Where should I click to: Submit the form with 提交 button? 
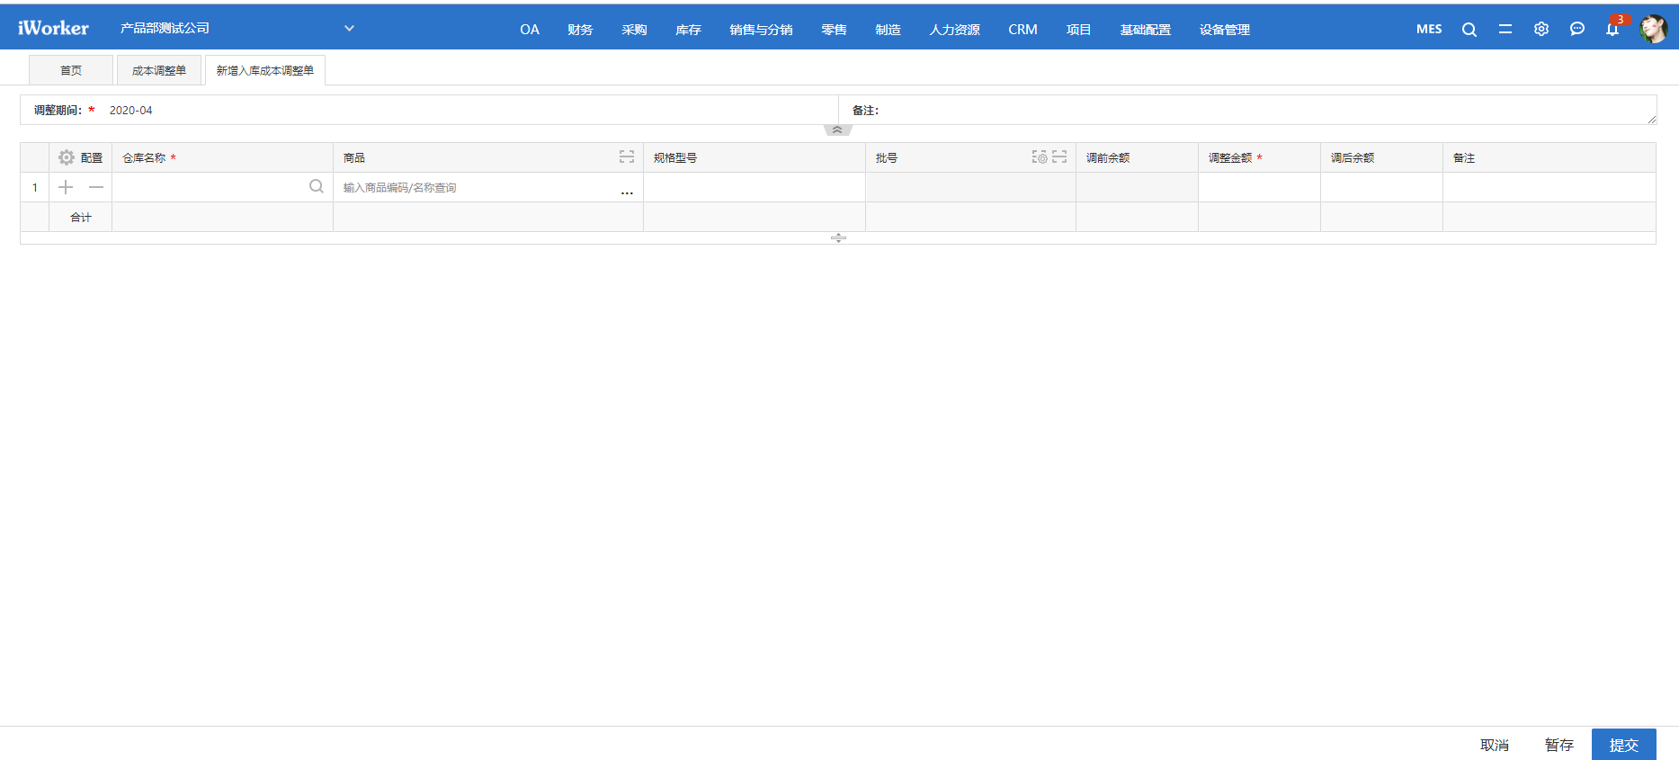[1624, 745]
